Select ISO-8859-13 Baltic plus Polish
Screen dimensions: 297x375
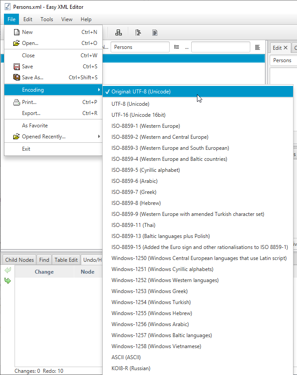point(198,236)
